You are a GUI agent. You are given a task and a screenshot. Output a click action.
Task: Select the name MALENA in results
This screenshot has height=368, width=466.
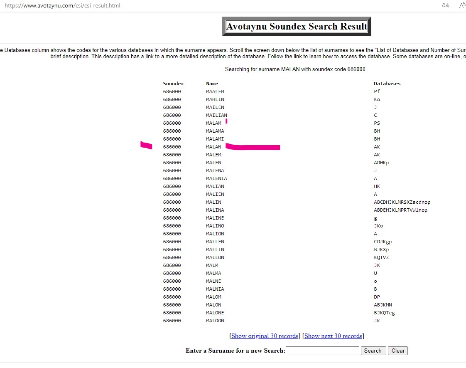click(215, 170)
